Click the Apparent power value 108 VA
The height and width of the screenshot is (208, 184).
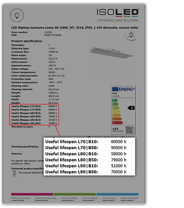click(x=52, y=65)
